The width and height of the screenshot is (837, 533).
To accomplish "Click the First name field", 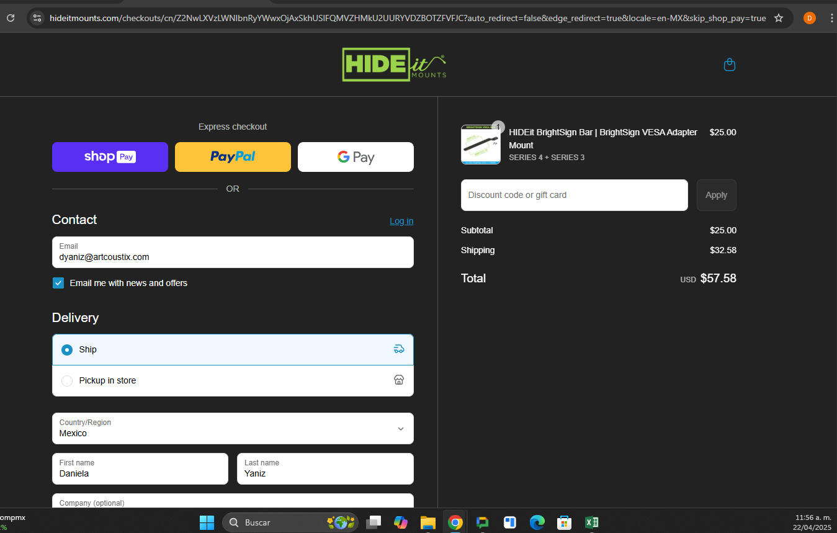I will coord(140,468).
